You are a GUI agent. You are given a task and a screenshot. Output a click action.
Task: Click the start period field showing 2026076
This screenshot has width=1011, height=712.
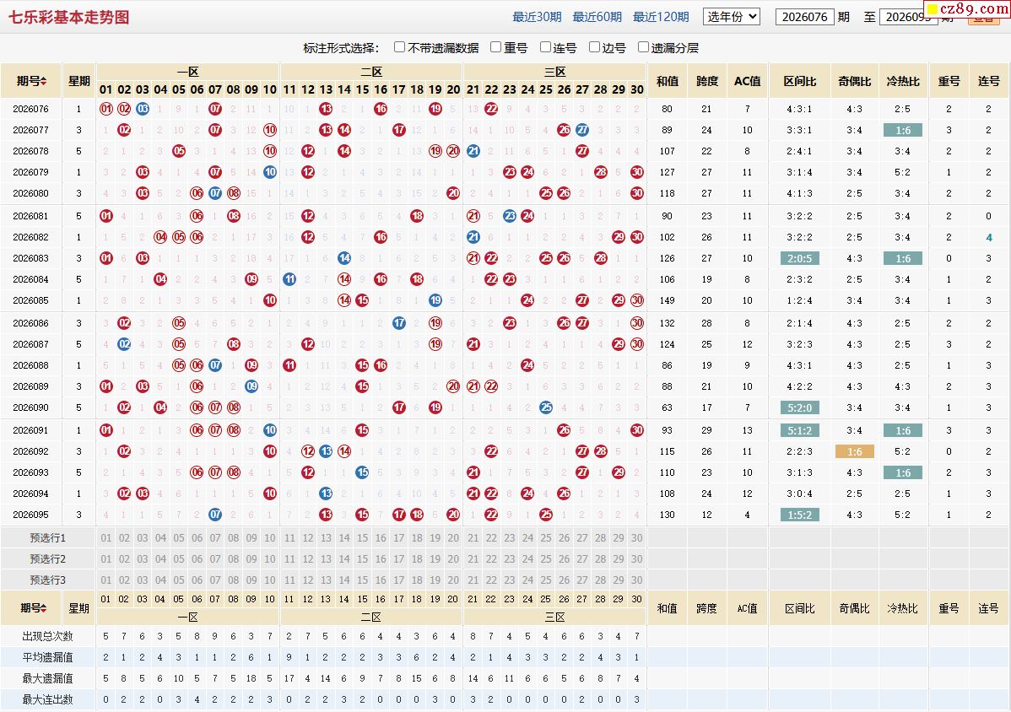click(x=805, y=18)
